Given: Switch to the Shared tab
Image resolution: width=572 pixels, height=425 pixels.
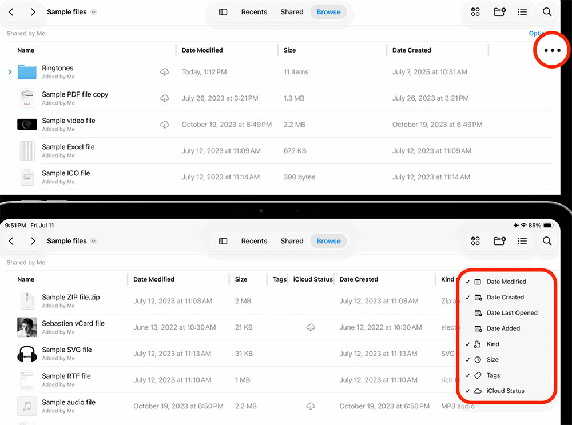Looking at the screenshot, I should coord(292,11).
